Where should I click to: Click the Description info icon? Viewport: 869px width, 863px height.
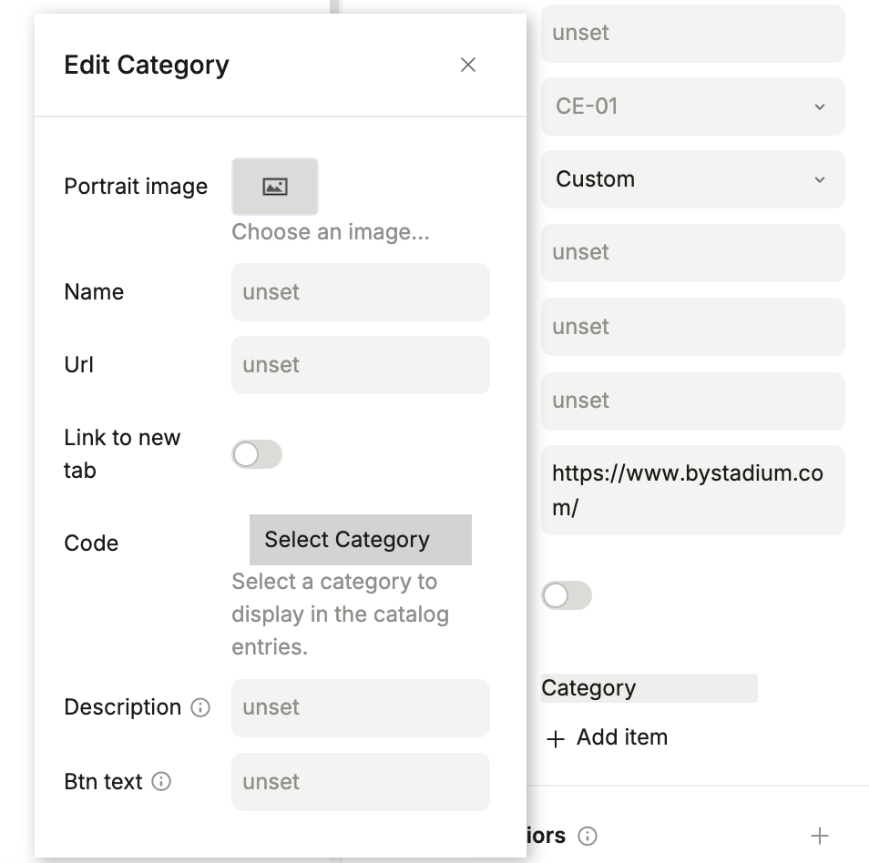(200, 708)
